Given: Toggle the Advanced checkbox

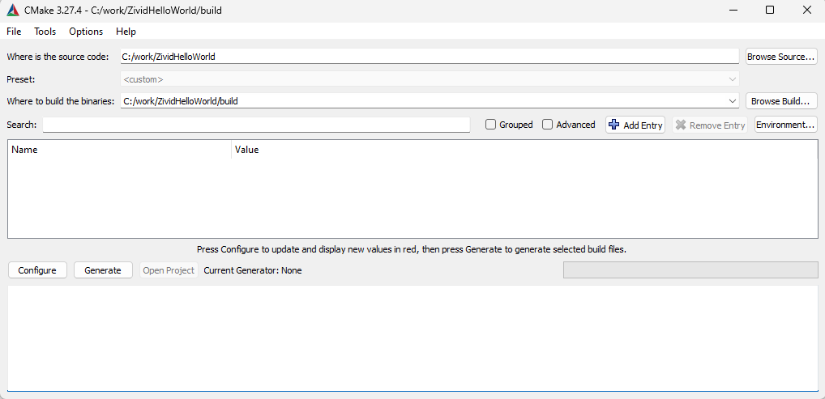Looking at the screenshot, I should click(x=548, y=125).
